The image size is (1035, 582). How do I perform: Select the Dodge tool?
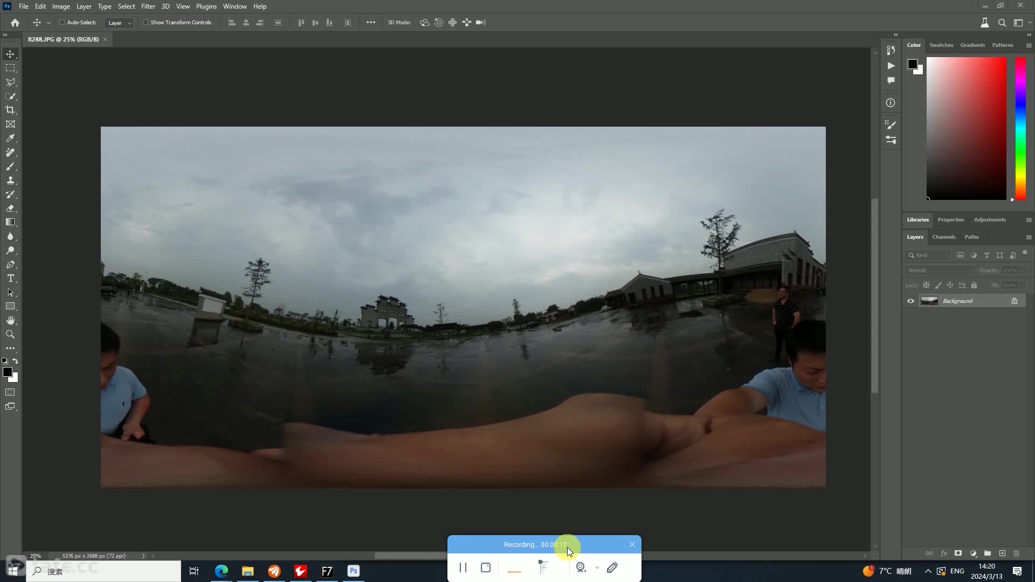10,251
